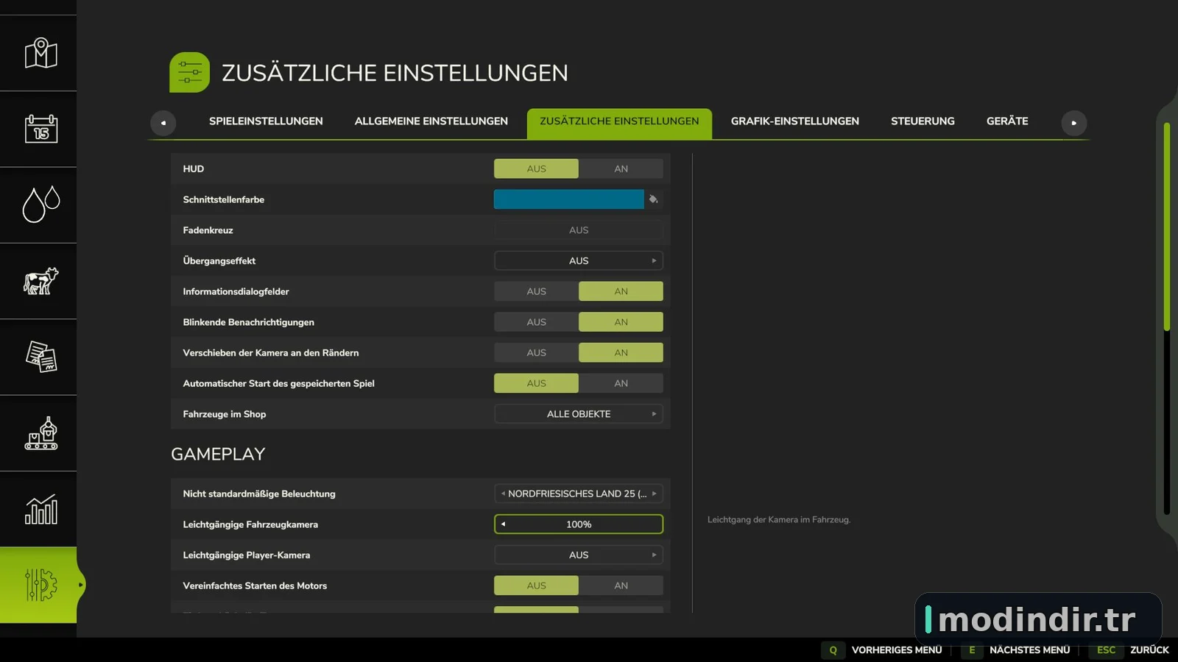Click the blue Schnittstellenfarbe color bar
Viewport: 1178px width, 662px height.
568,199
